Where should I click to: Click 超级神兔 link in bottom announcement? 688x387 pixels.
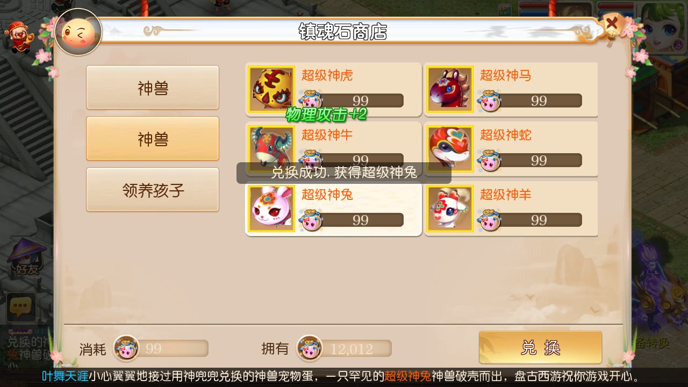(x=407, y=376)
